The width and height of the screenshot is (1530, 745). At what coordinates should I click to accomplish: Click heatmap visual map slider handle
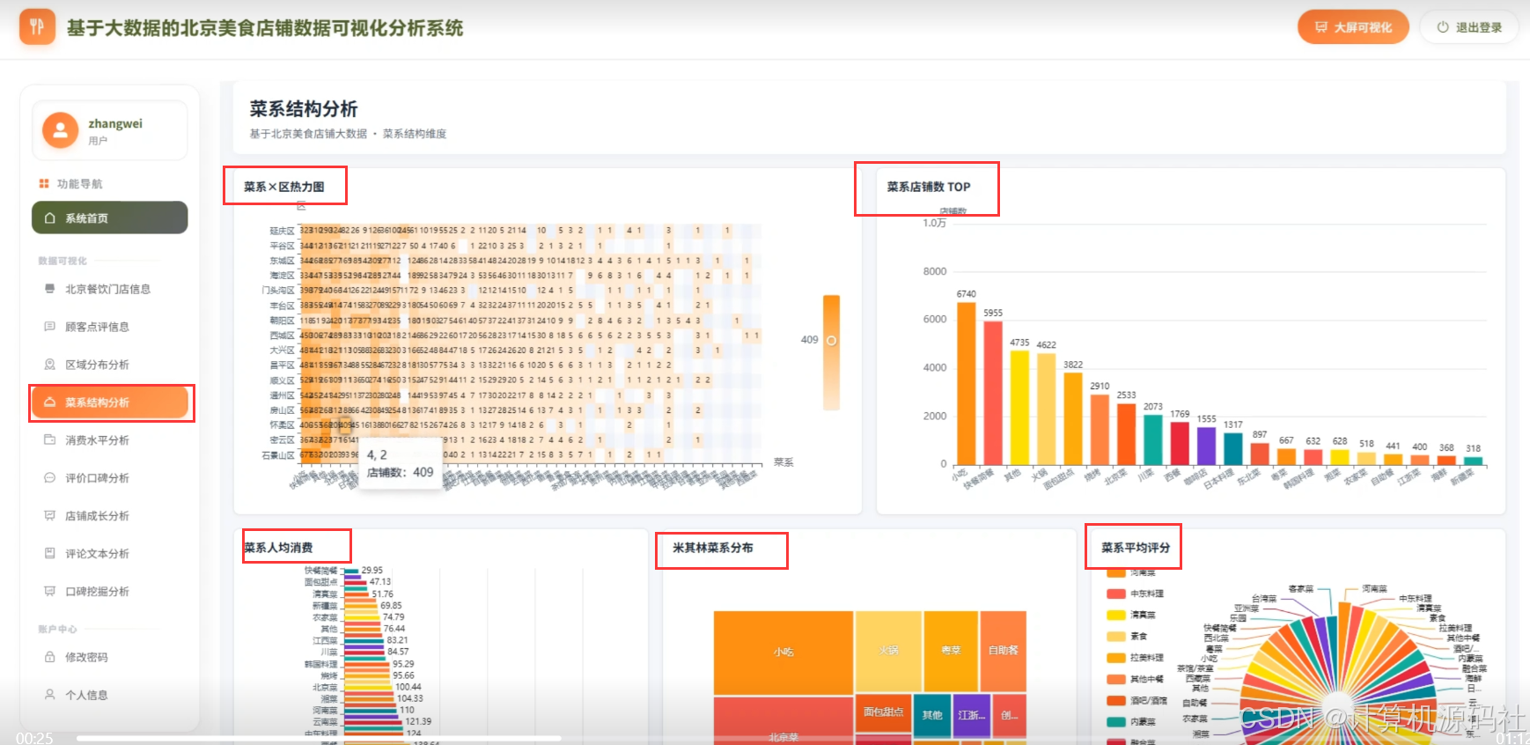831,340
